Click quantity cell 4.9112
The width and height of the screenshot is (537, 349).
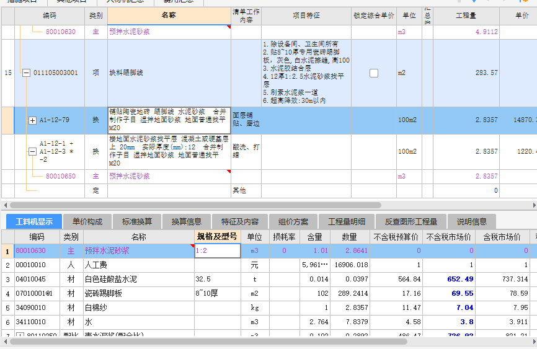[466, 32]
